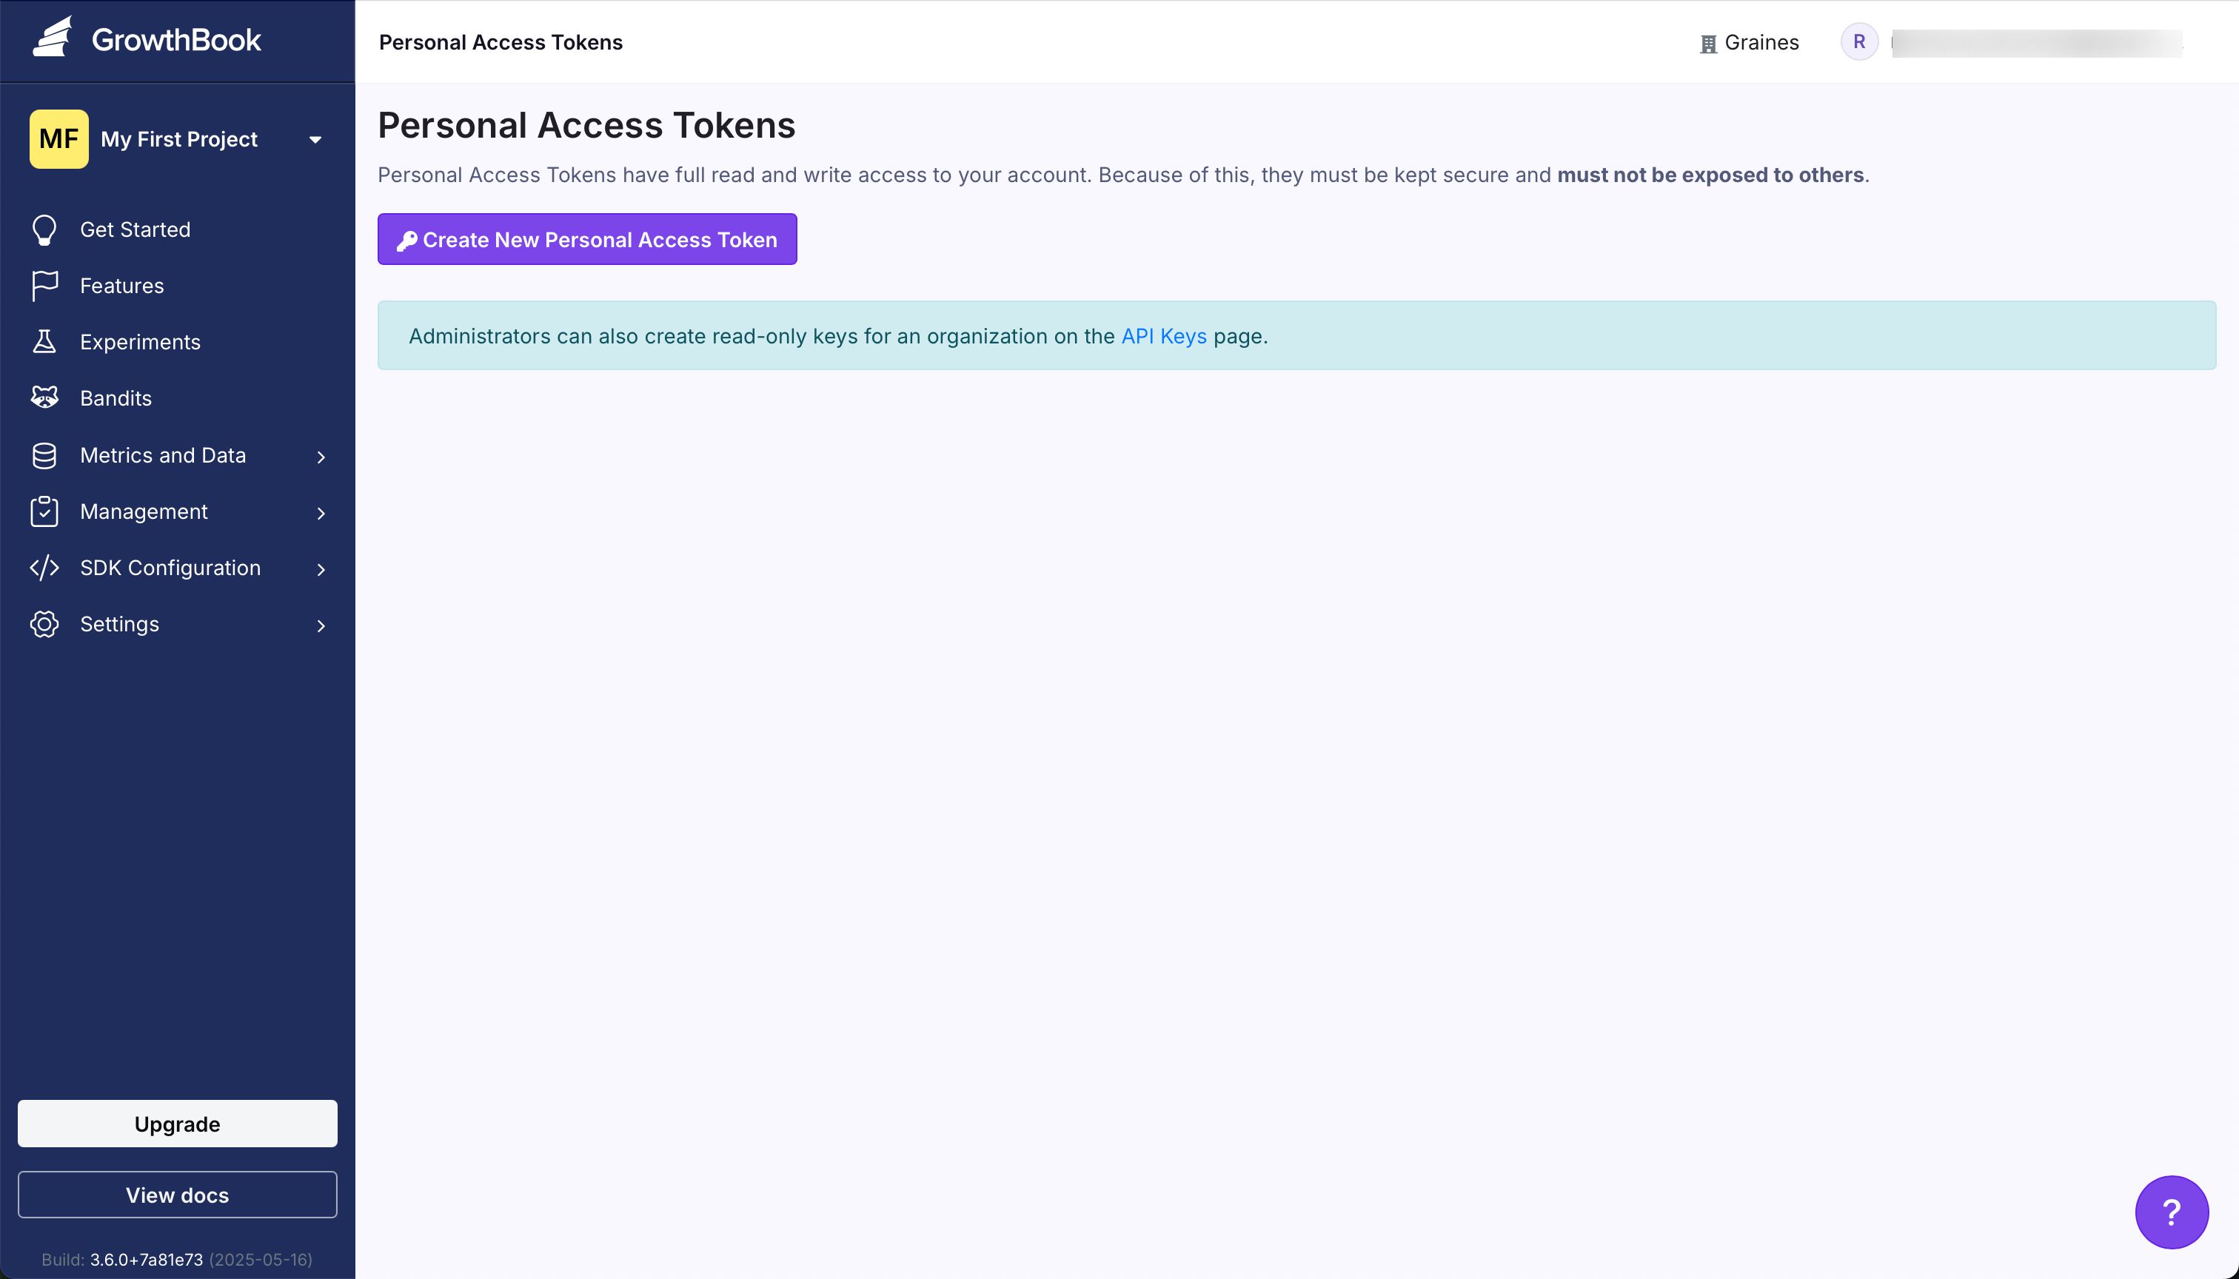Select the Metrics and Data menu label

pos(164,455)
